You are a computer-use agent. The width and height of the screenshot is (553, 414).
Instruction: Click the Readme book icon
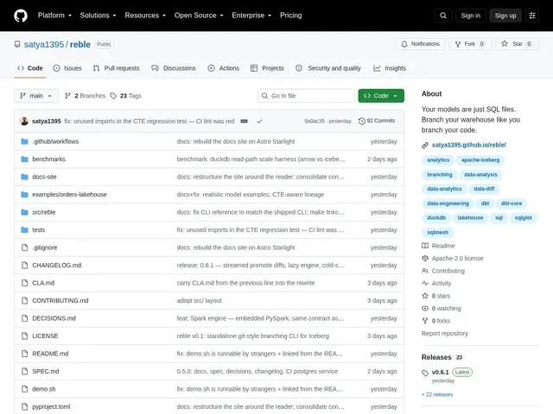click(425, 246)
